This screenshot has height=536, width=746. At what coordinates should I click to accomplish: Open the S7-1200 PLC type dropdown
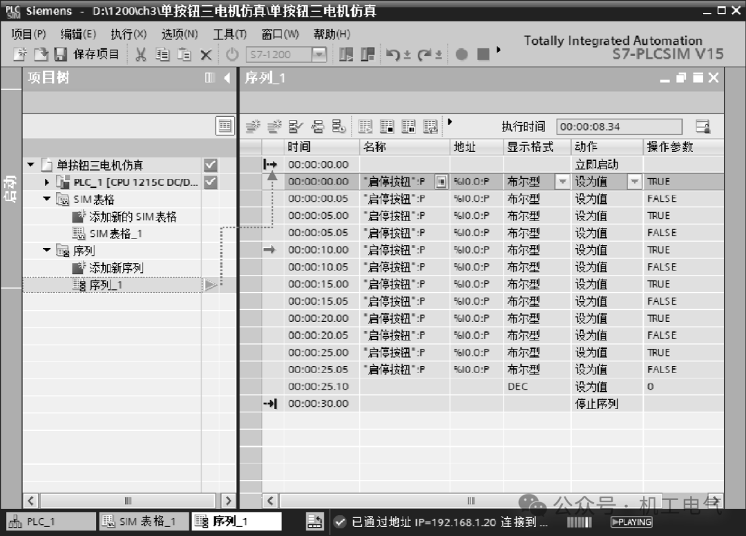click(318, 55)
